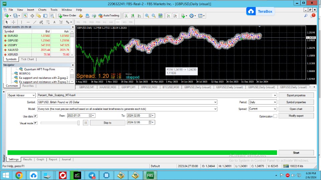Toggle the Navigator star-folder icon
This screenshot has width=321, height=180.
coord(39,16)
